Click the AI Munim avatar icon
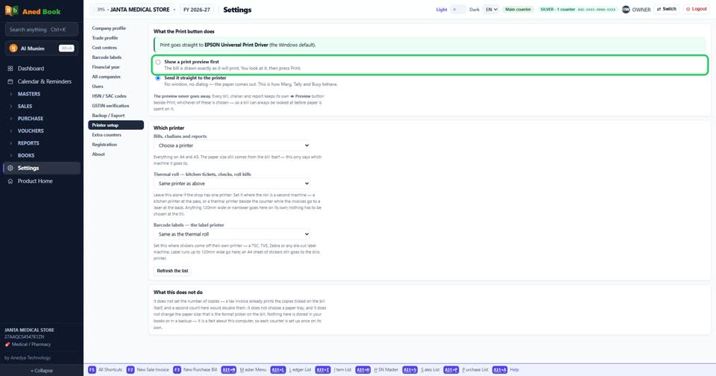Image resolution: width=716 pixels, height=376 pixels. 13,48
